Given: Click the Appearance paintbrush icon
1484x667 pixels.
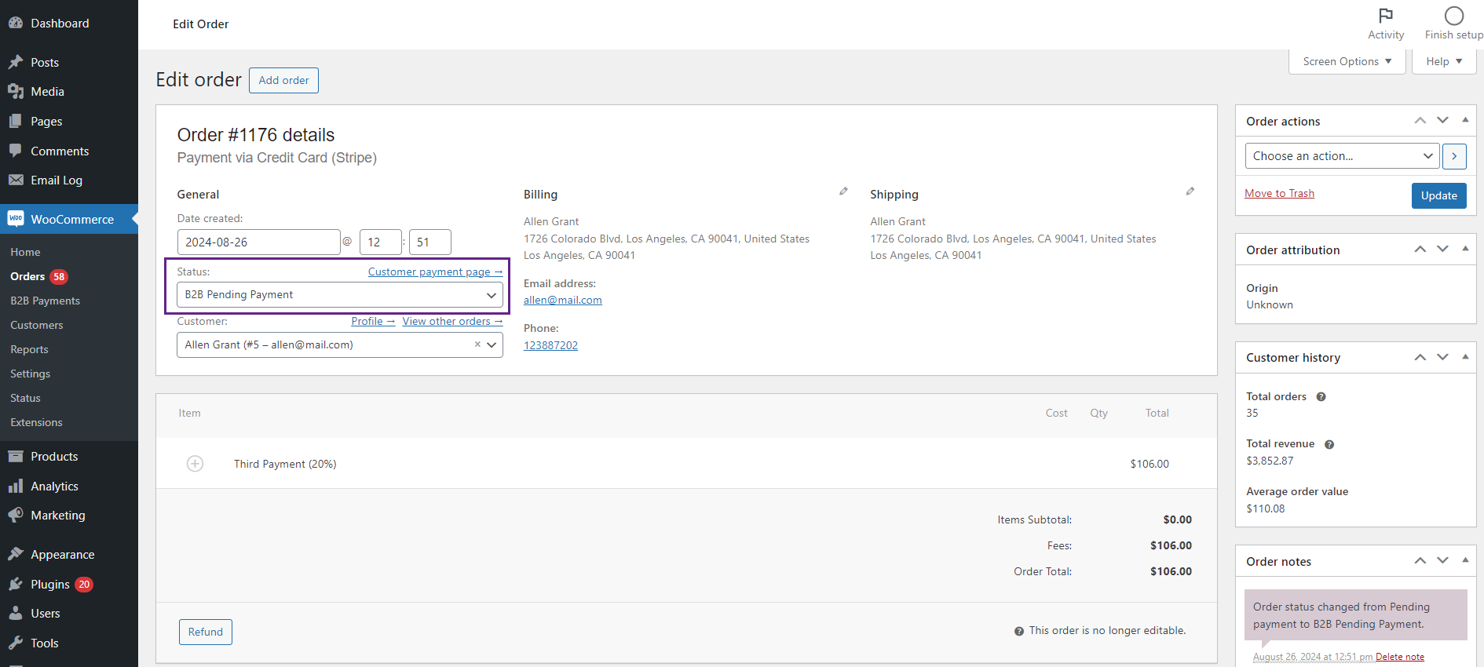Looking at the screenshot, I should coord(16,554).
